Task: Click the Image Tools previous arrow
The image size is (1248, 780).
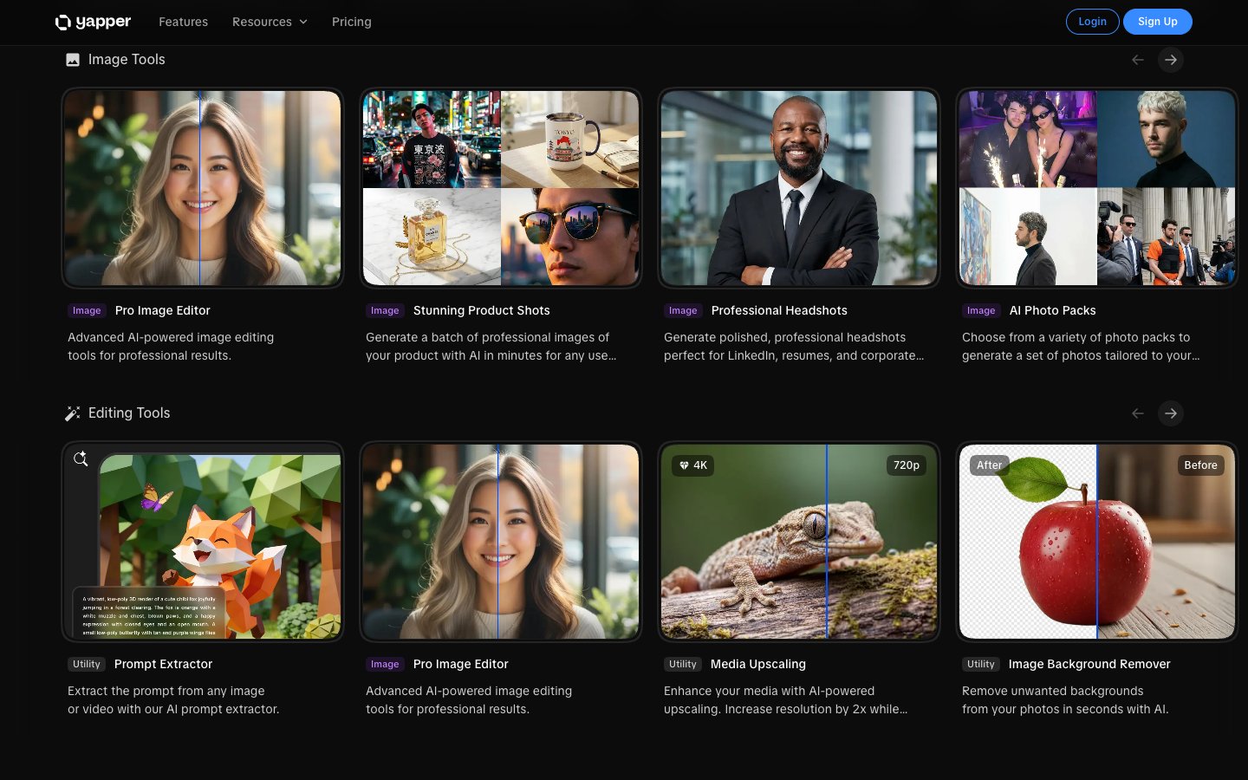Action: tap(1138, 60)
